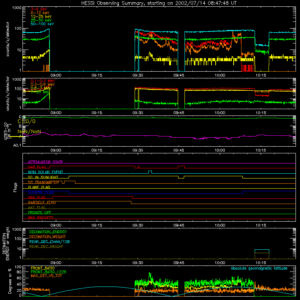Select the 3-6 keV legend label
Viewport: 300px width, 300px height.
[39, 9]
